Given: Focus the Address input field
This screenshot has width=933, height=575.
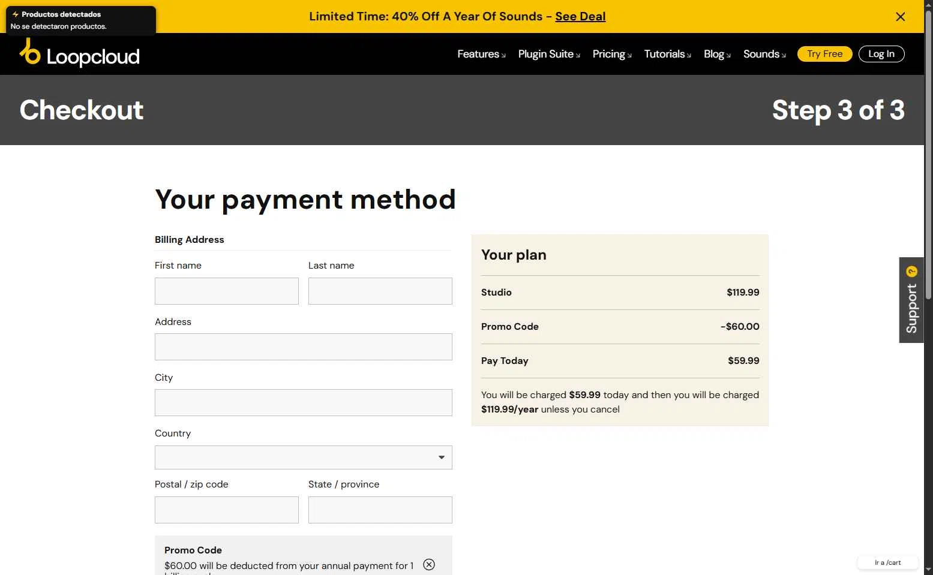Looking at the screenshot, I should point(304,347).
